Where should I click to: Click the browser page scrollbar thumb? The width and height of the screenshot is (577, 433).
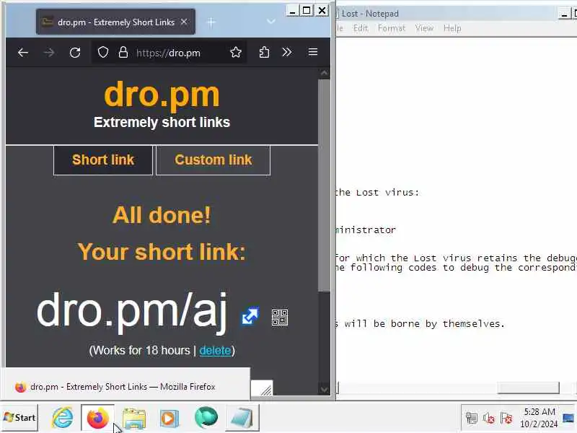coord(324,185)
